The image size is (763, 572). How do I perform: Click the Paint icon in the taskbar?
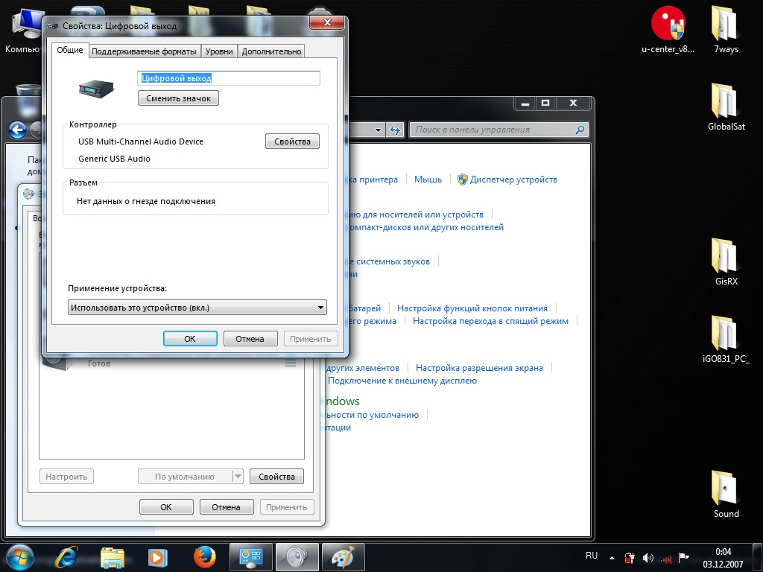tap(343, 556)
